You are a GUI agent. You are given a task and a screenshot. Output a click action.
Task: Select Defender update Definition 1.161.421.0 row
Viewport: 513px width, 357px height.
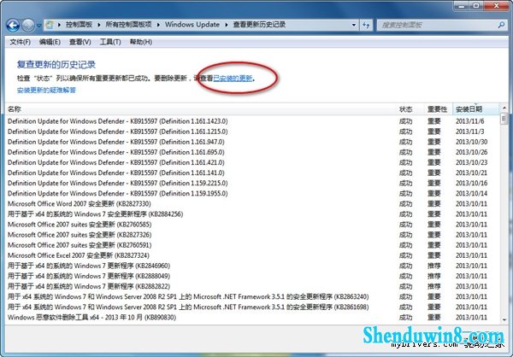(252, 162)
